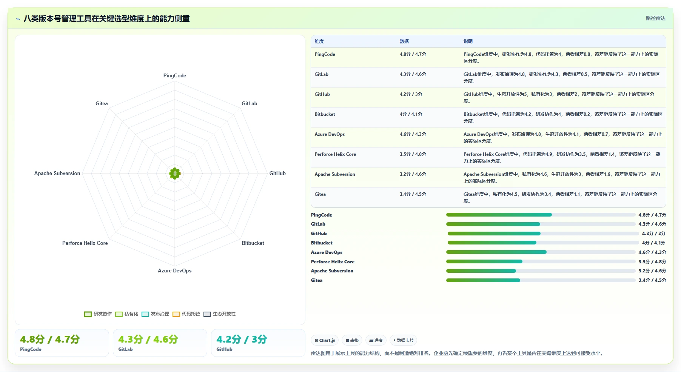Click the Bitbucket radar axis label
This screenshot has height=372, width=681.
pyautogui.click(x=253, y=243)
